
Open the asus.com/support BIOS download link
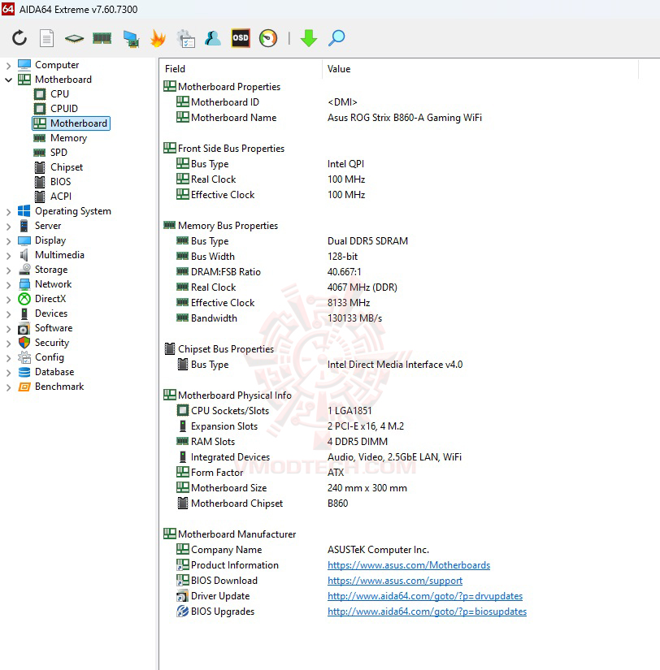(395, 581)
